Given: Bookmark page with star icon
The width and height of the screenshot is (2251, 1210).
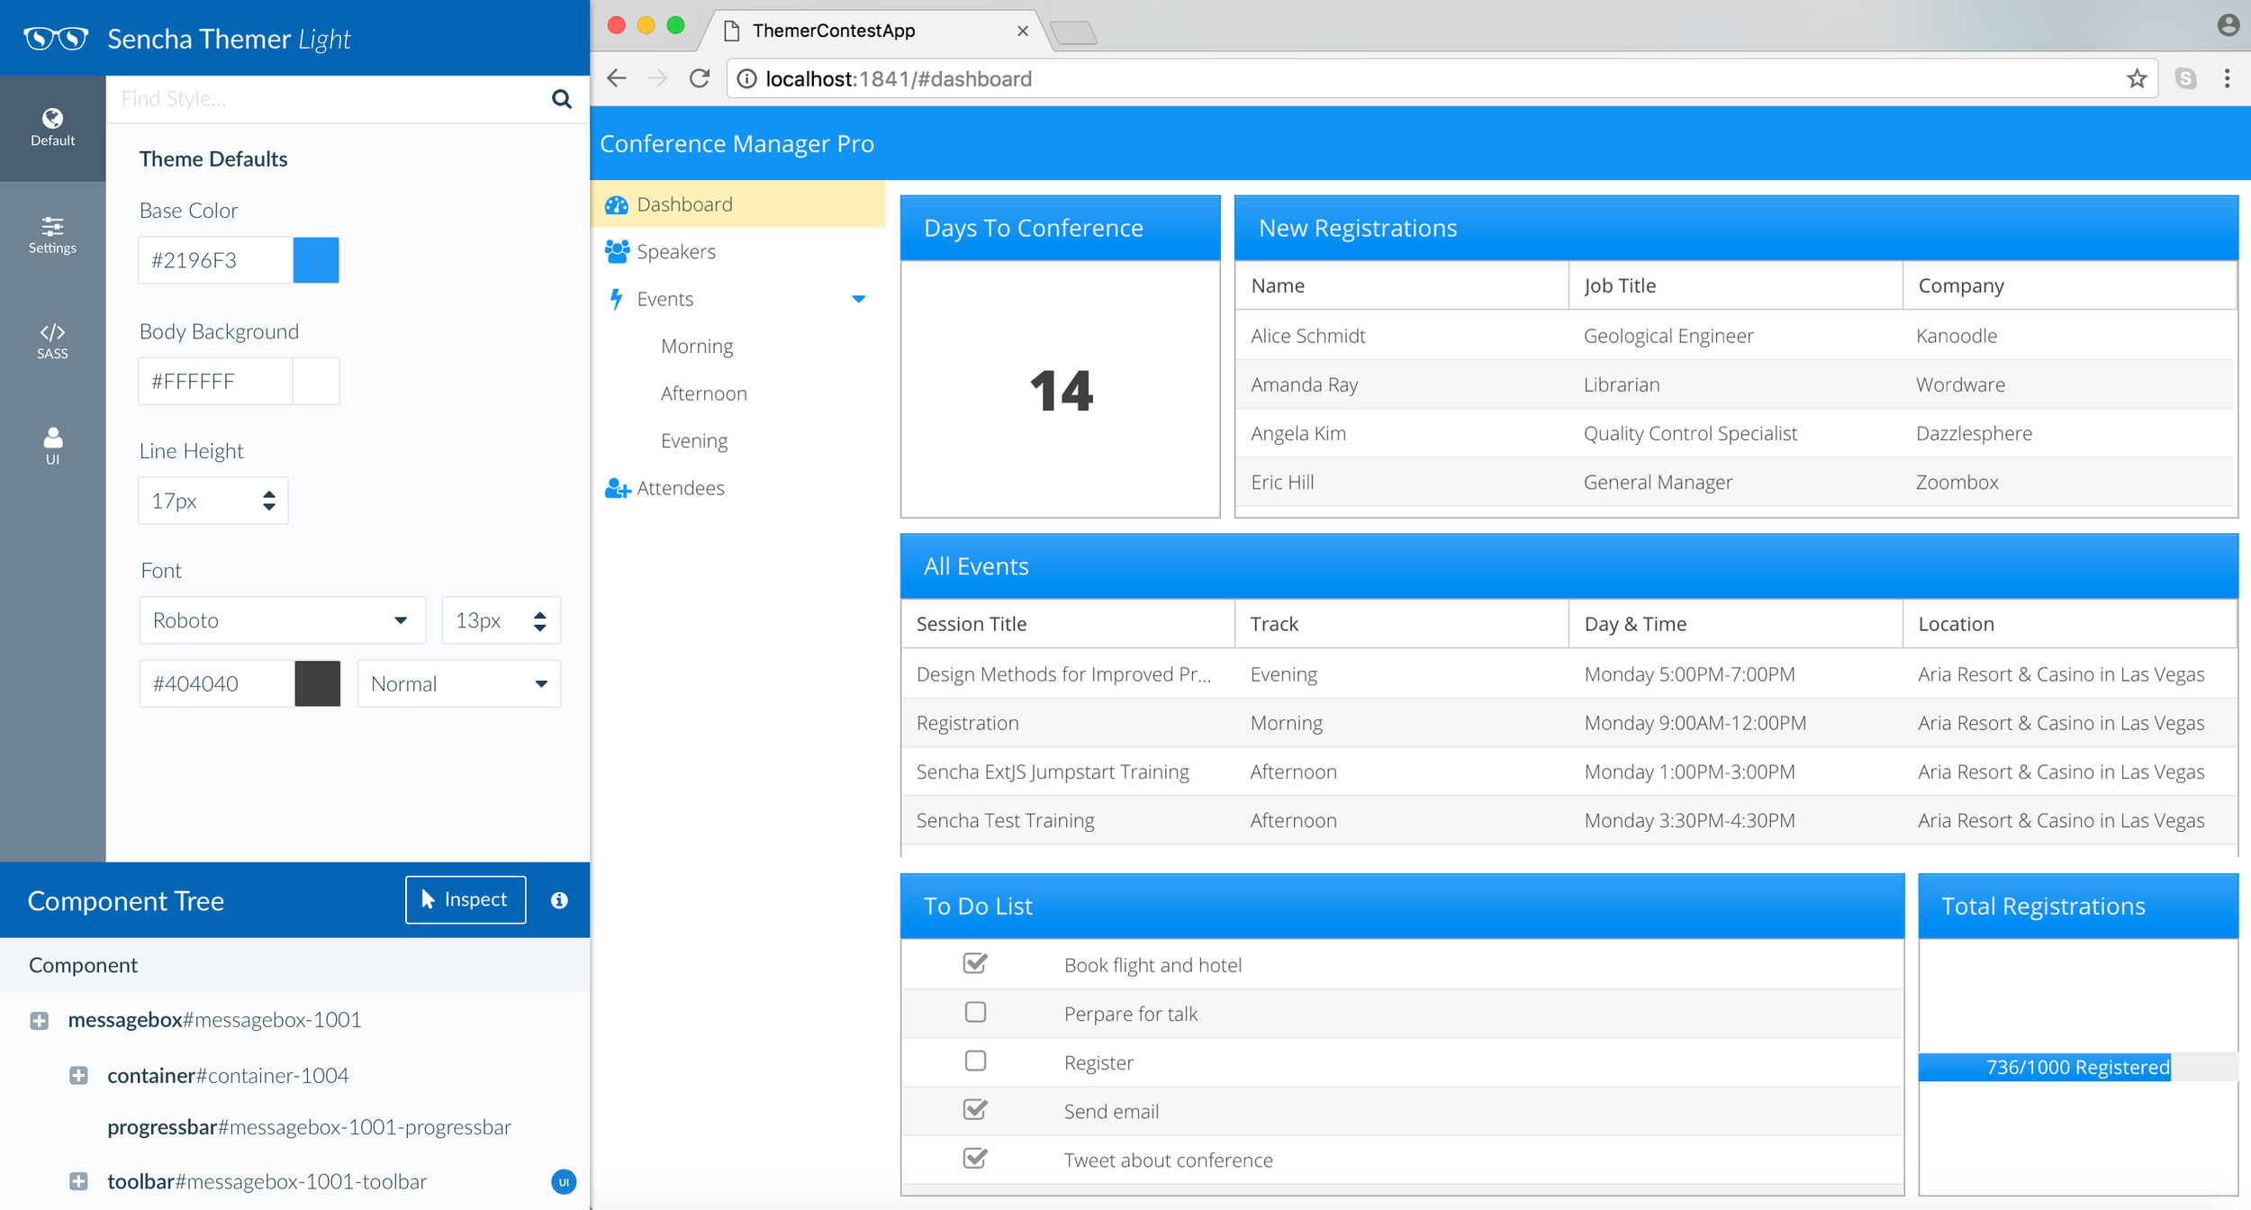Looking at the screenshot, I should (2136, 79).
